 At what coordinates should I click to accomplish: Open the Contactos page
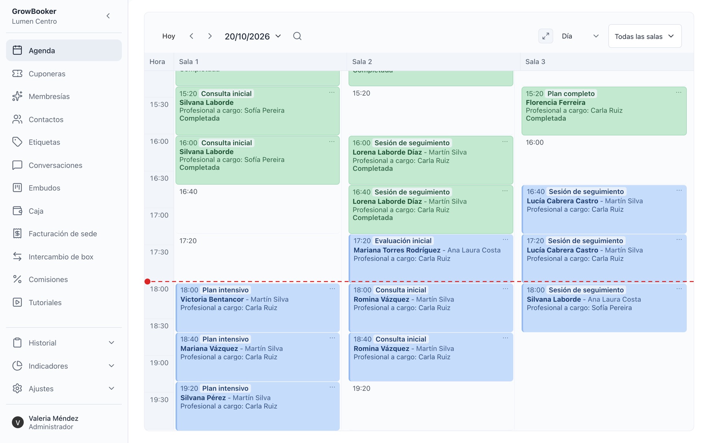click(x=64, y=119)
